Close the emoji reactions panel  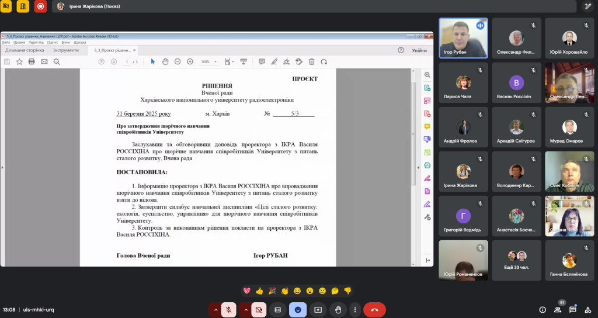click(298, 309)
